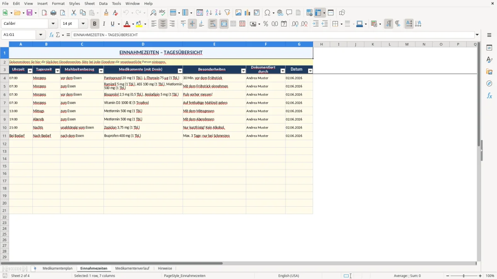Toggle Print Preview
Screen dimensions: 497x279
pyautogui.click(x=63, y=13)
